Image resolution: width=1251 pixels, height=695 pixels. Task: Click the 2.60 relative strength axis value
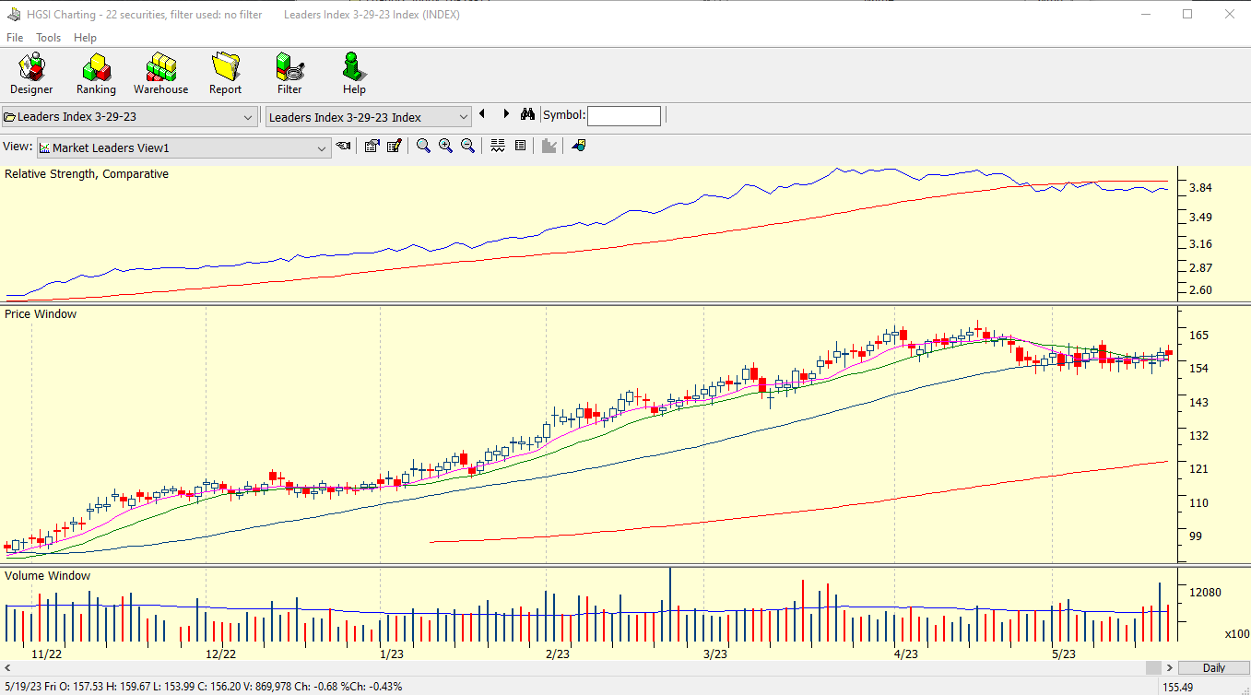point(1200,289)
